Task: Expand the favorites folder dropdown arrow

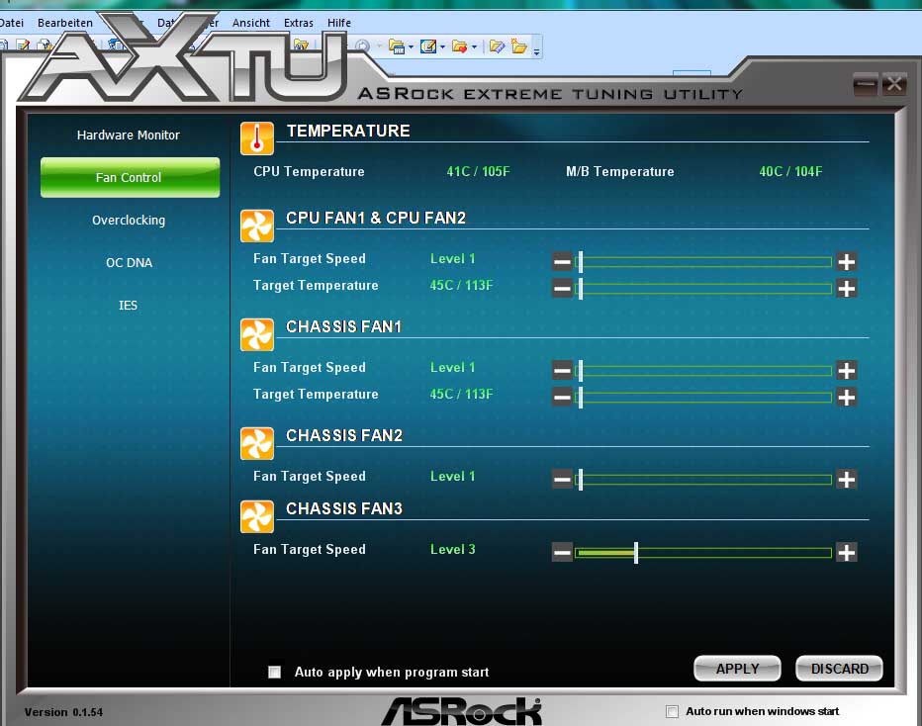Action: coord(474,47)
